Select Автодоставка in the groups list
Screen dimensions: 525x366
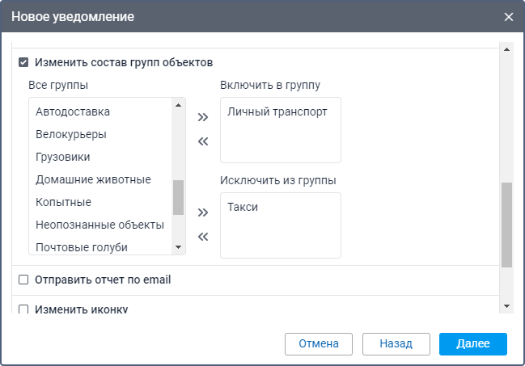click(73, 111)
